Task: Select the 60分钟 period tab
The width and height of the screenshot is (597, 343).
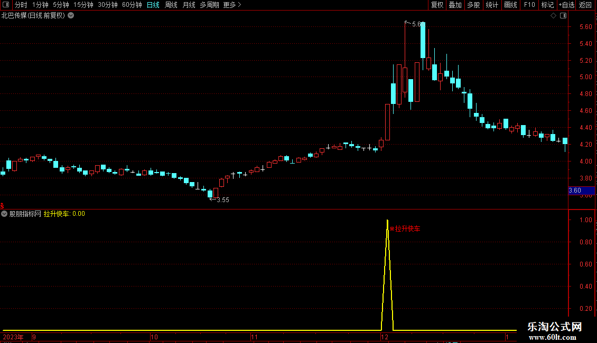Action: click(132, 5)
